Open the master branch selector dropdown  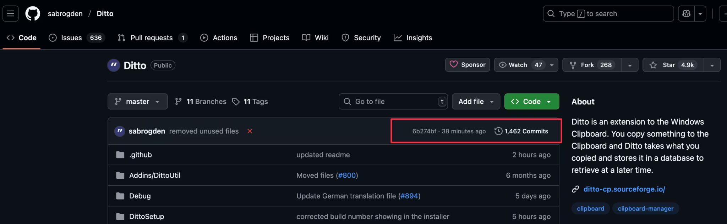click(x=137, y=101)
